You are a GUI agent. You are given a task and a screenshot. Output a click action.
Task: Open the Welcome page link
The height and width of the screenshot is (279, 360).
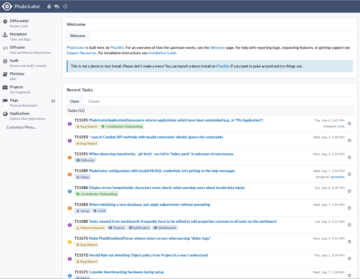coord(217,48)
